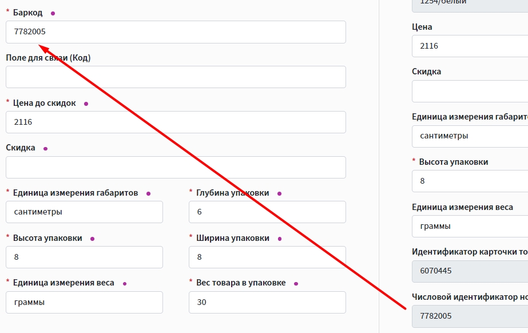Open the hint dot beside Высота упаковки

pos(93,239)
